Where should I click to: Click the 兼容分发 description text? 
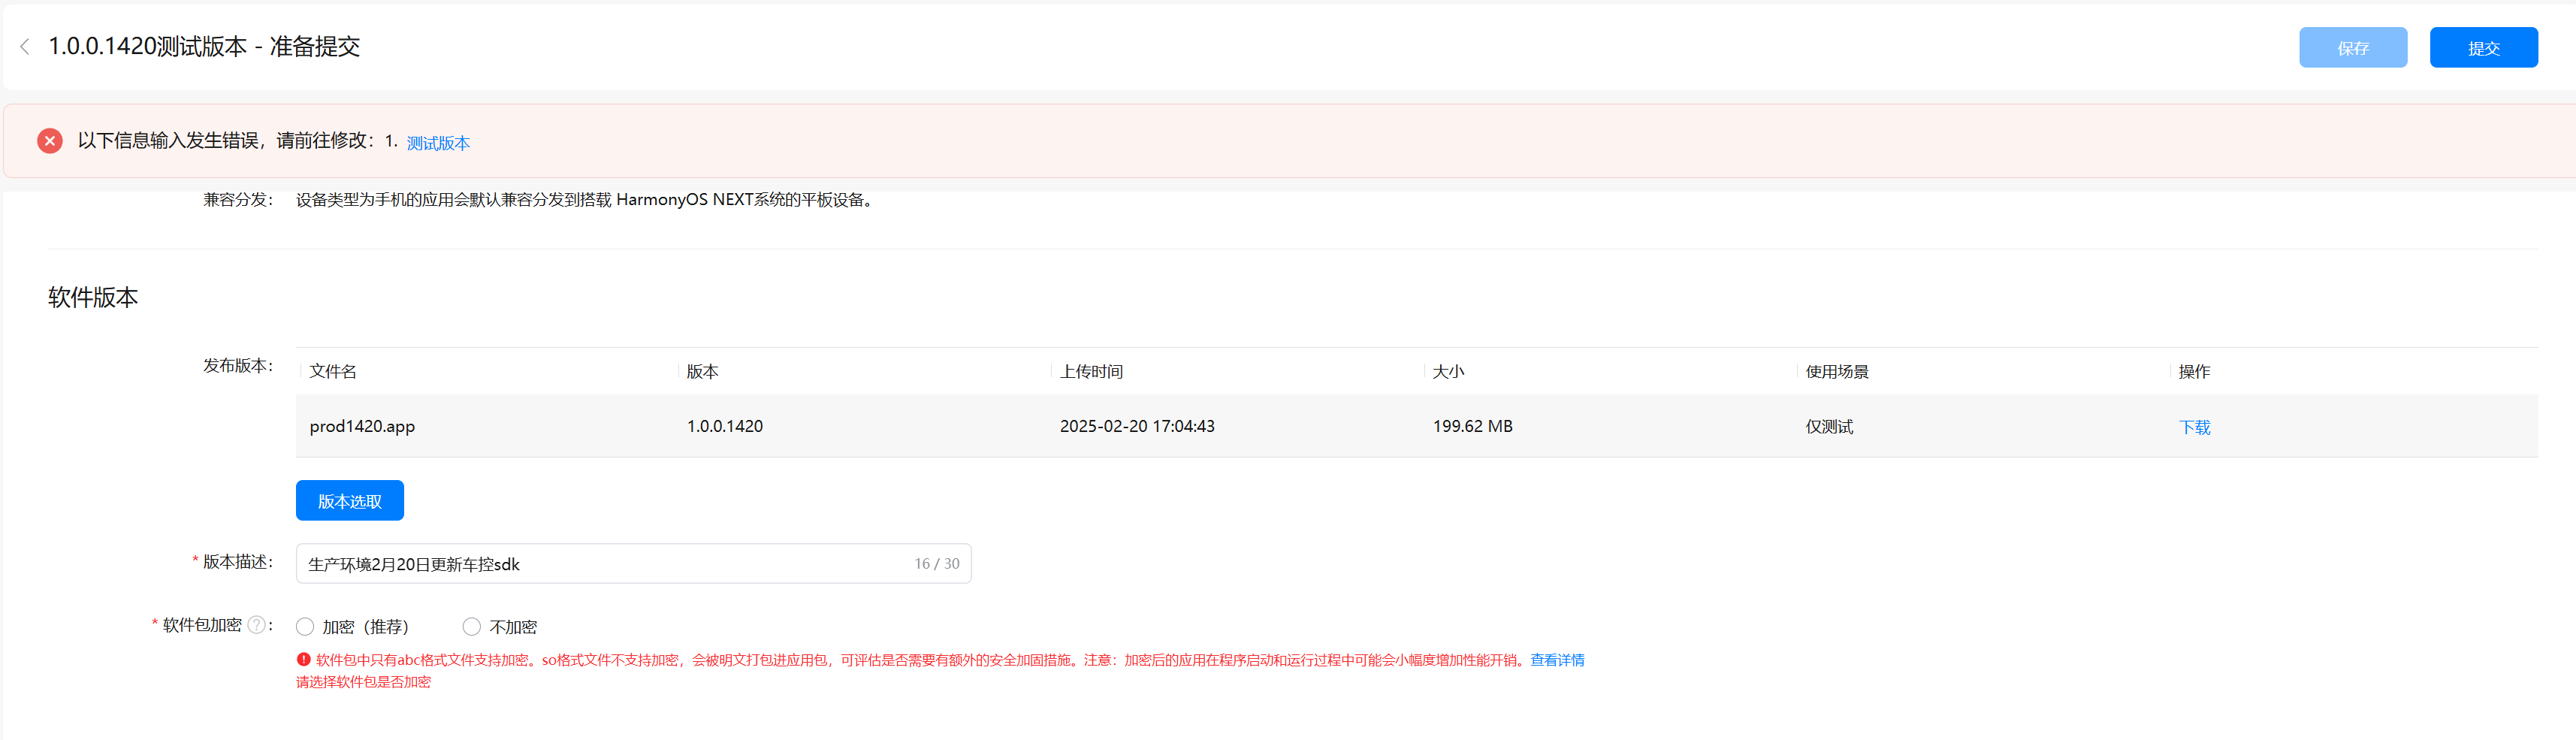tap(586, 200)
